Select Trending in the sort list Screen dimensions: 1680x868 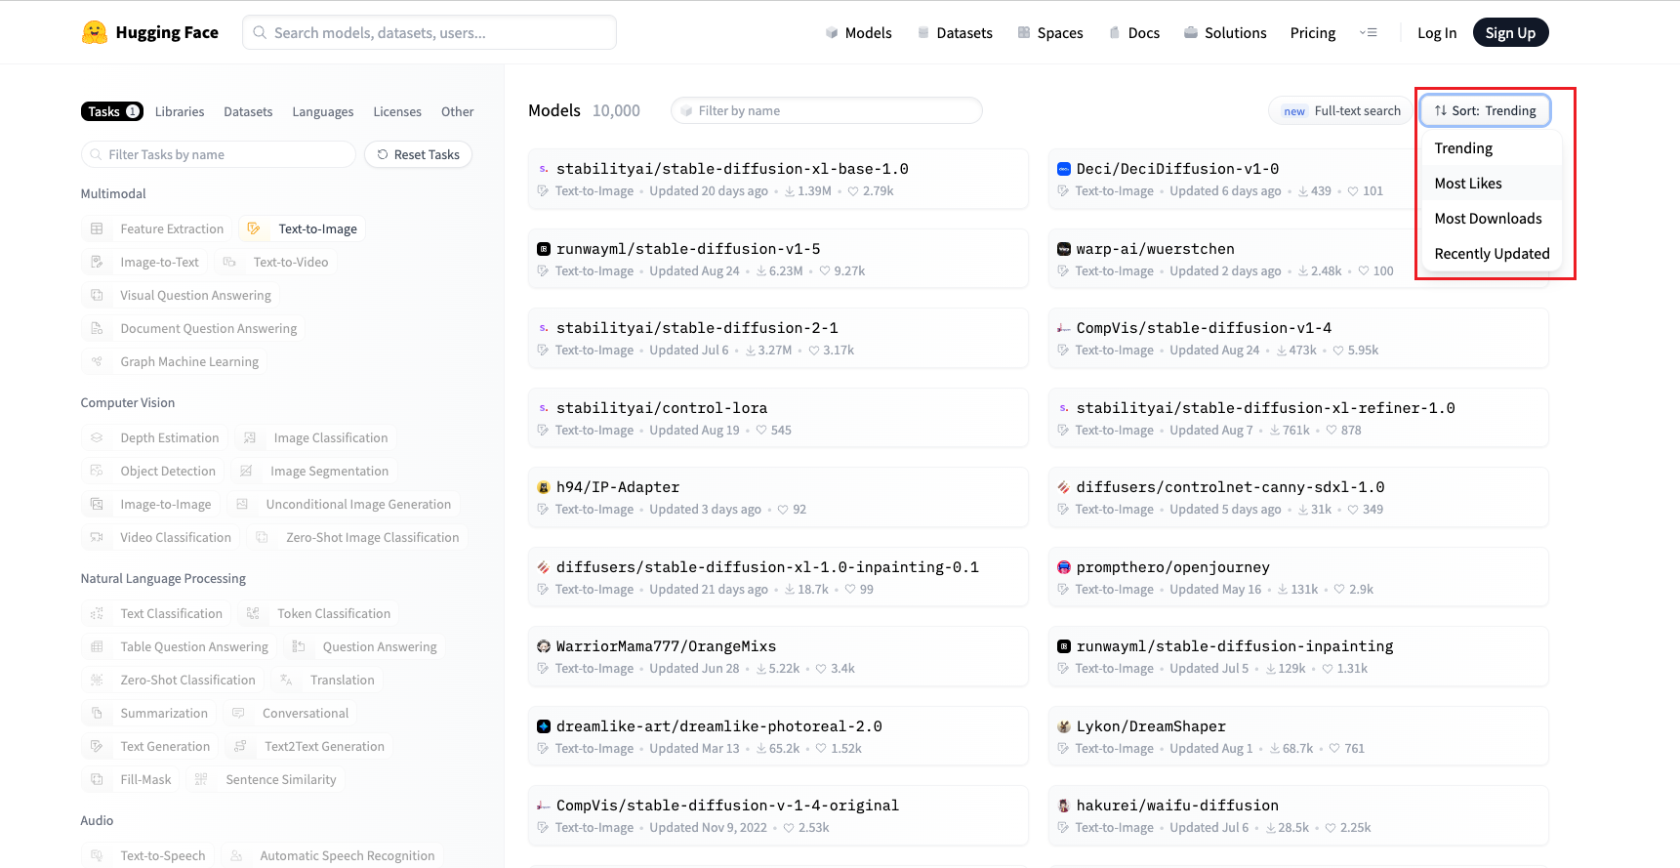click(x=1491, y=148)
